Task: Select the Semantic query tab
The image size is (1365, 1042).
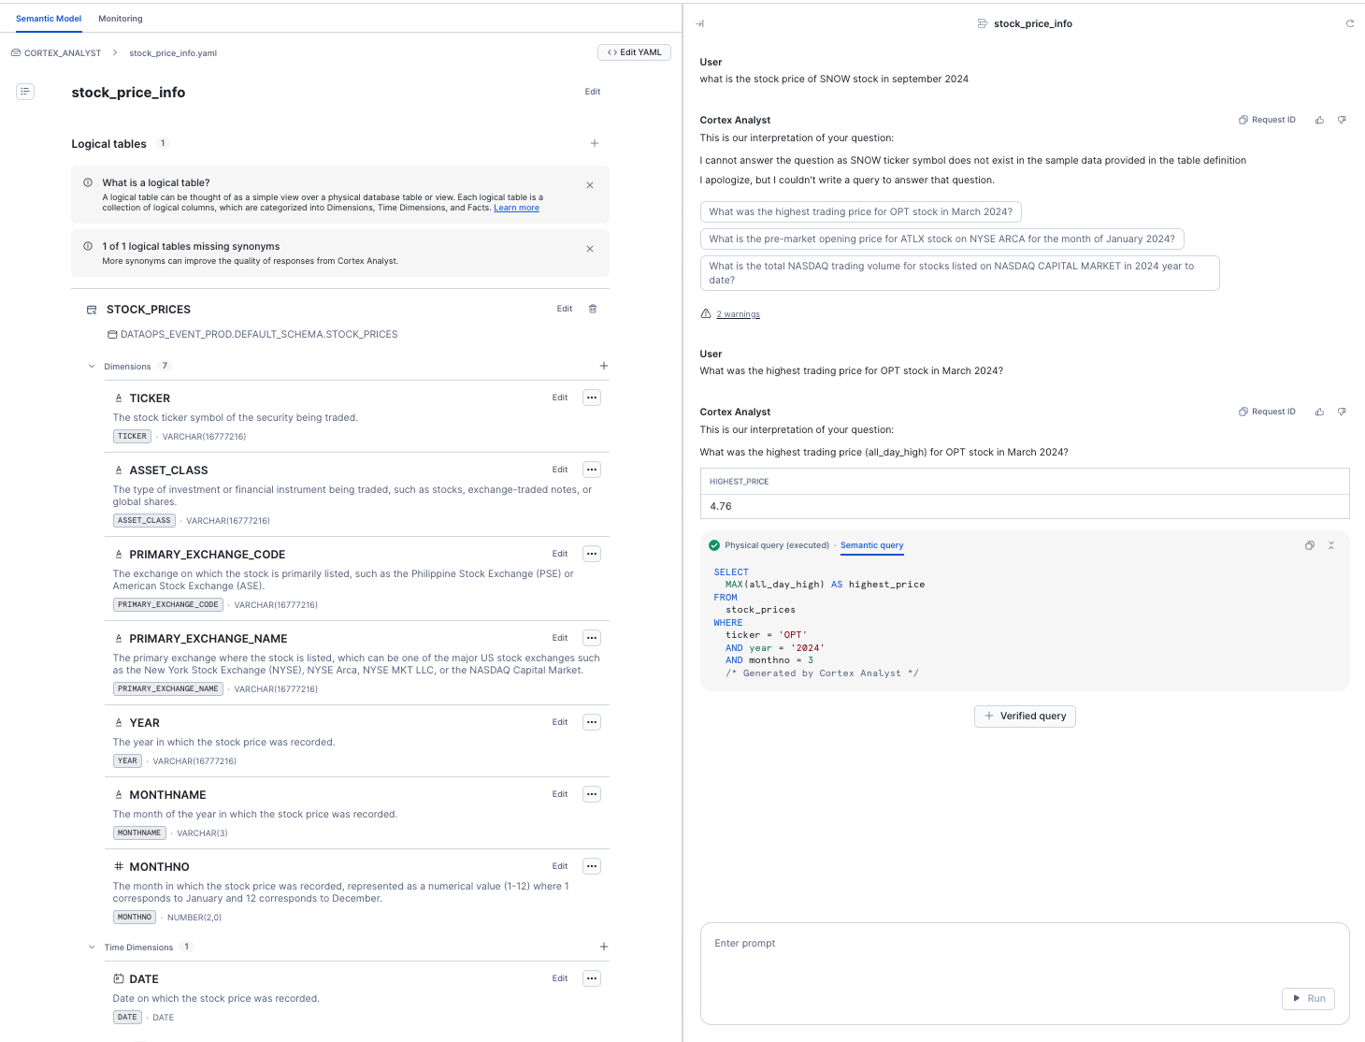Action: [x=871, y=545]
